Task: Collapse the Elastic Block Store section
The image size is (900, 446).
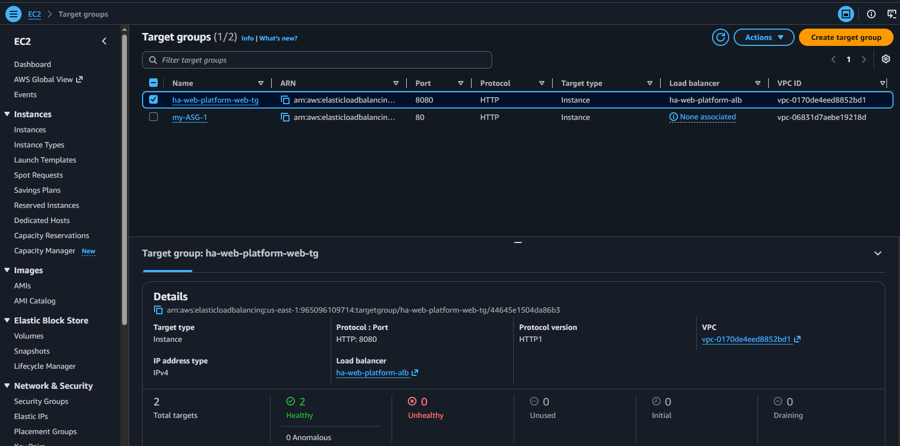Action: [x=7, y=320]
